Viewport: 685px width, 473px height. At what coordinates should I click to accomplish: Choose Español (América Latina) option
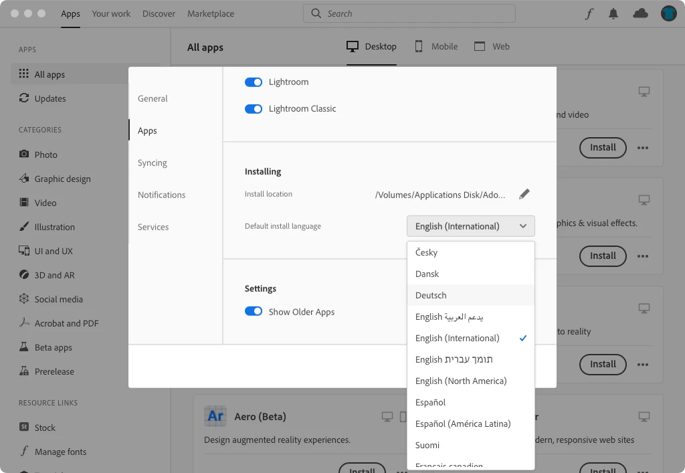[470, 423]
